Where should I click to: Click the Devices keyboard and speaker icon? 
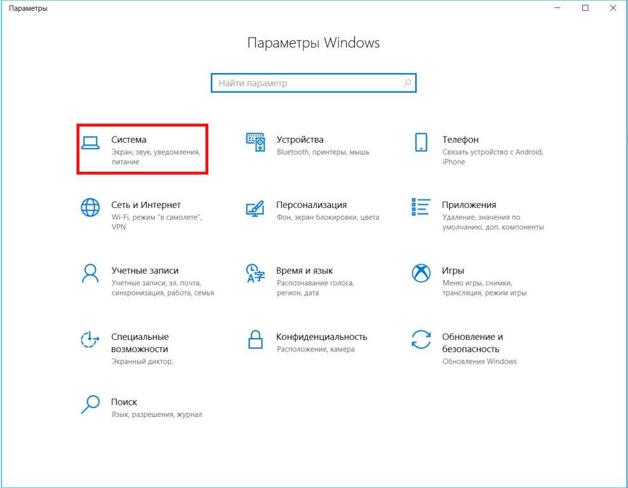coord(255,143)
